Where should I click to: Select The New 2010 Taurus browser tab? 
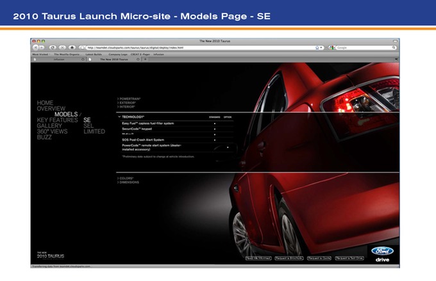pyautogui.click(x=114, y=60)
